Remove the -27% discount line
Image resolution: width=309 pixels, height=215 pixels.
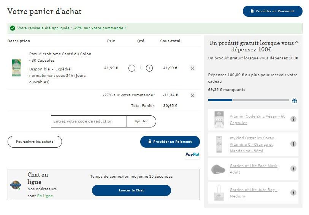coord(193,95)
